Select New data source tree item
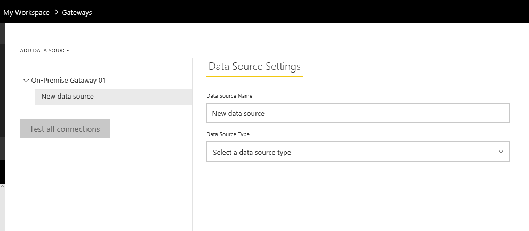The height and width of the screenshot is (231, 529). (114, 97)
